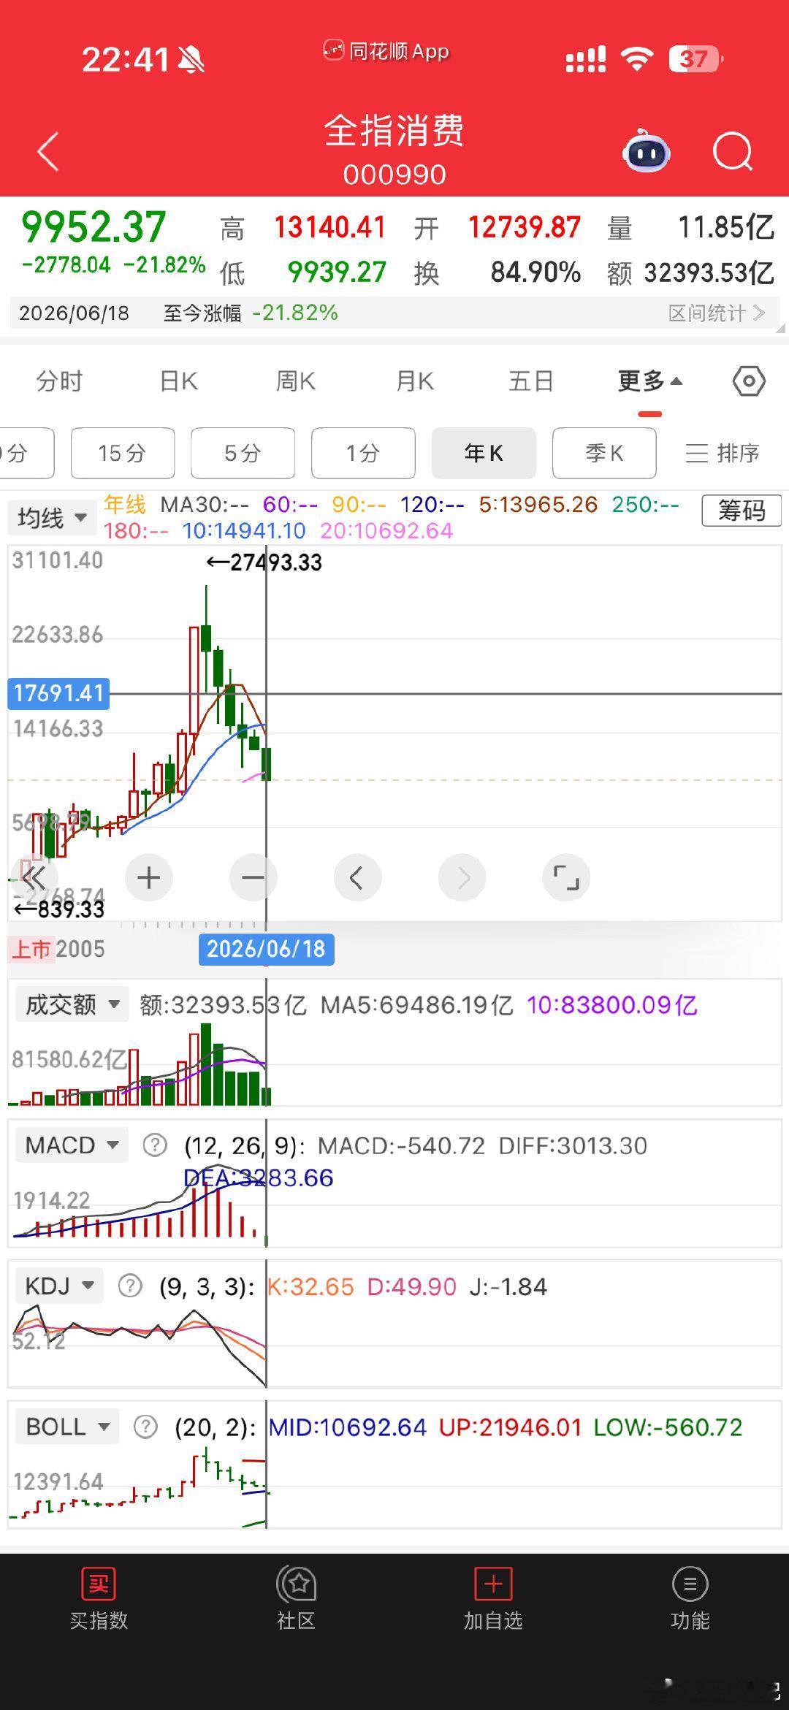The width and height of the screenshot is (789, 1710).
Task: Tap the battery indicator showing 37
Action: pos(695,58)
